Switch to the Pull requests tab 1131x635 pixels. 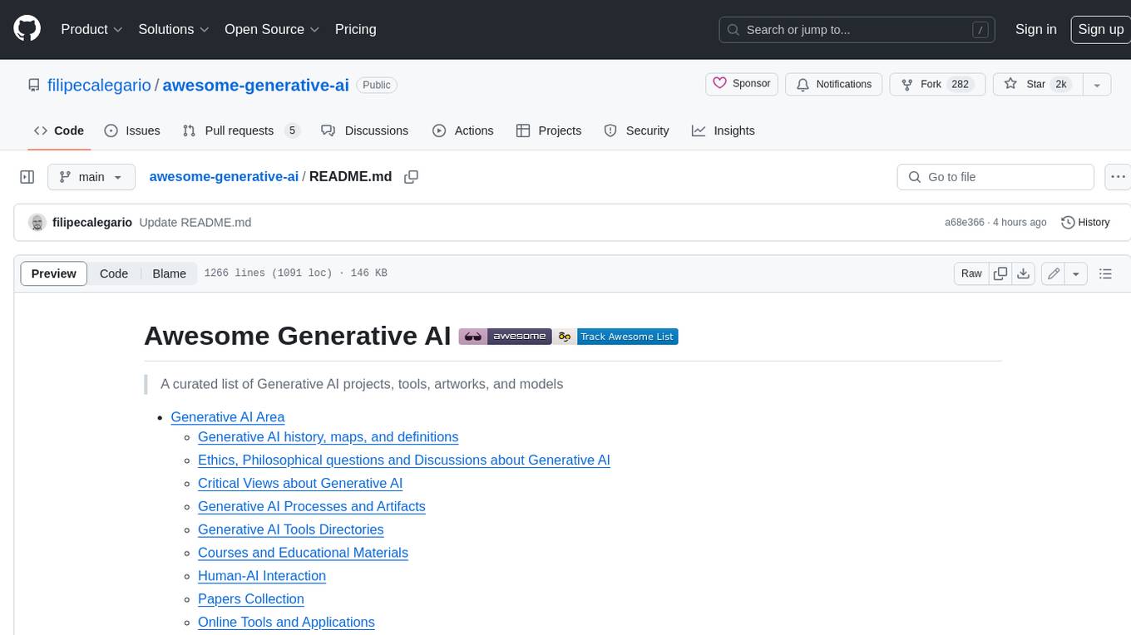click(241, 130)
